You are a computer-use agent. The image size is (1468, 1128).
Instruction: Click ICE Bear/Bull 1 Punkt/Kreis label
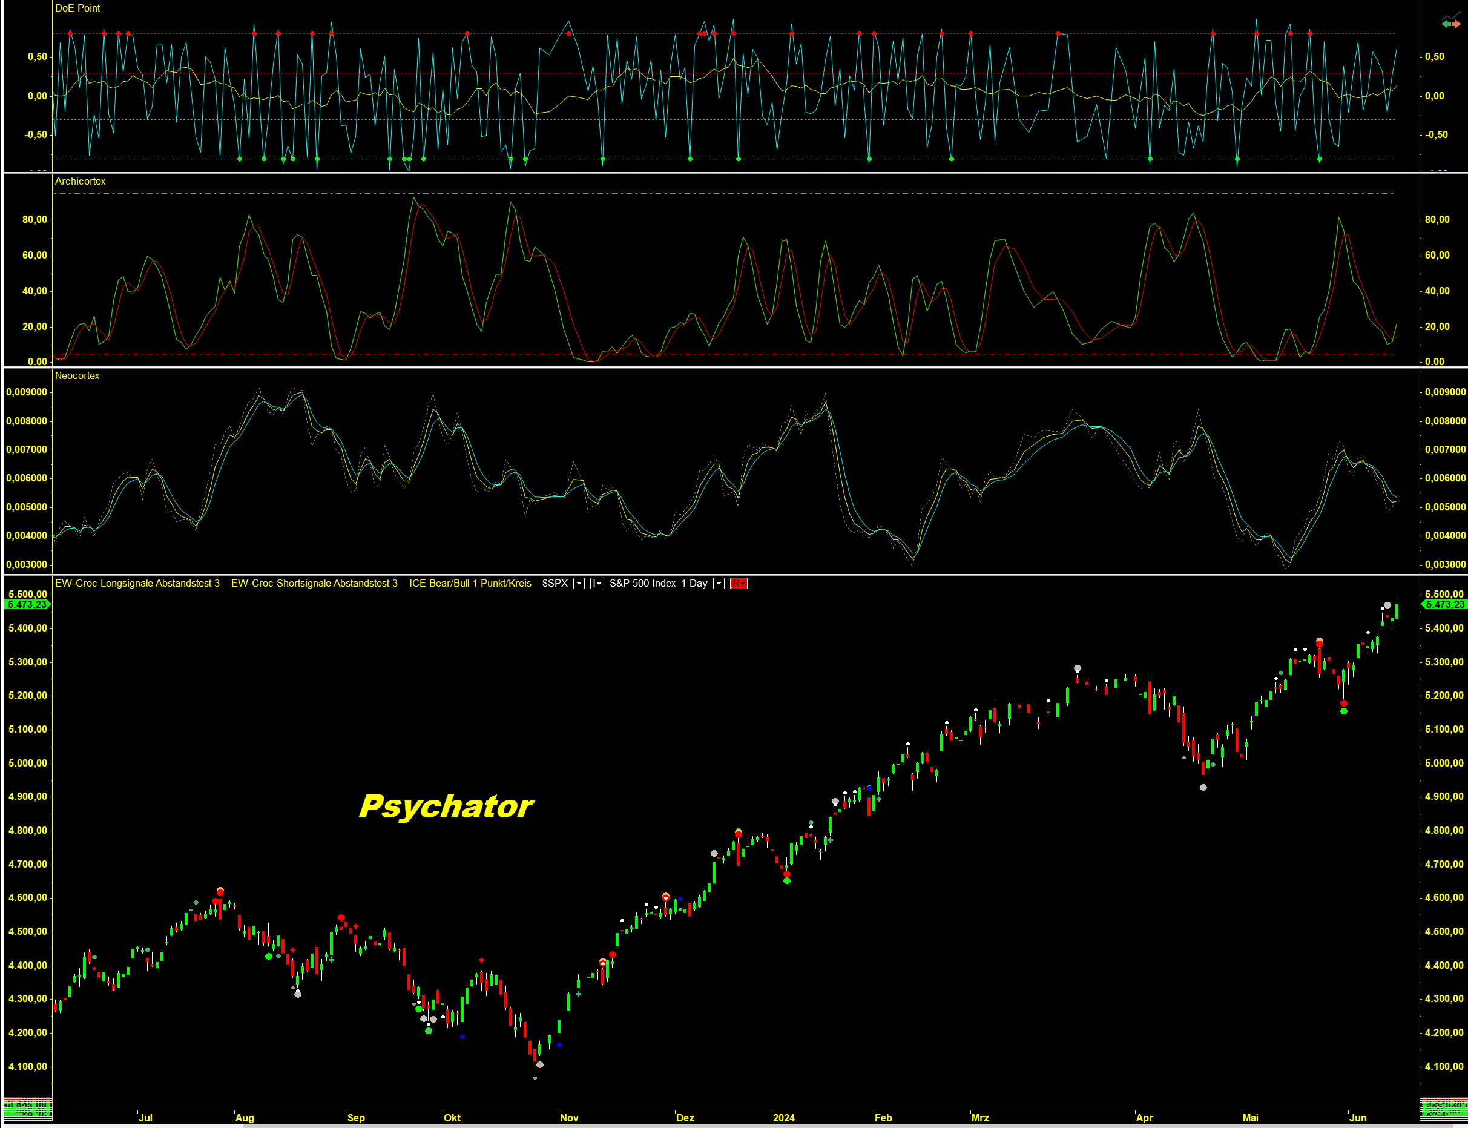point(470,584)
